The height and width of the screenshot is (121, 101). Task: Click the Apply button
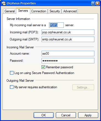tap(88, 115)
